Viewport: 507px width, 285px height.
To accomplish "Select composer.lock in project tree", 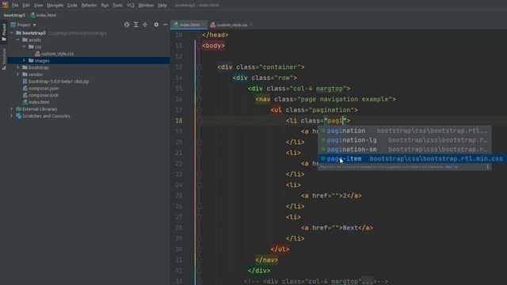I will click(x=44, y=95).
